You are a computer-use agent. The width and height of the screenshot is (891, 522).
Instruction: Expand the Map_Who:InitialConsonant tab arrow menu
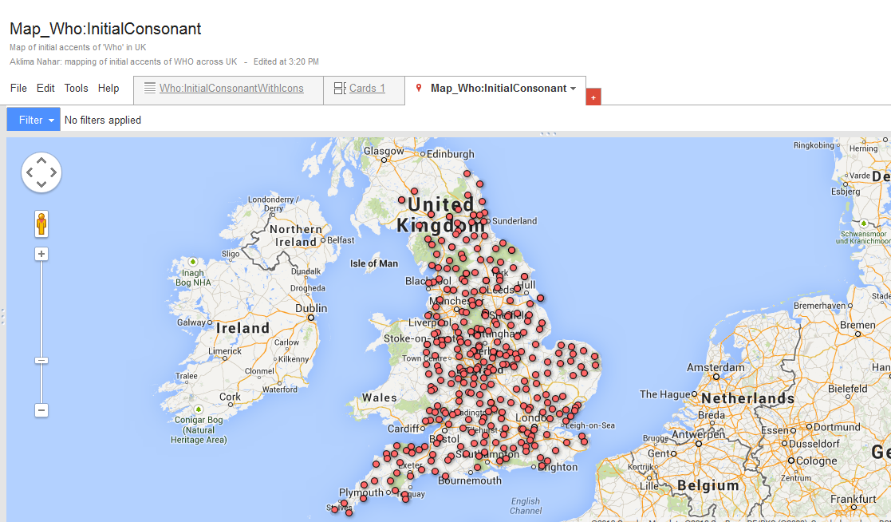tap(574, 88)
